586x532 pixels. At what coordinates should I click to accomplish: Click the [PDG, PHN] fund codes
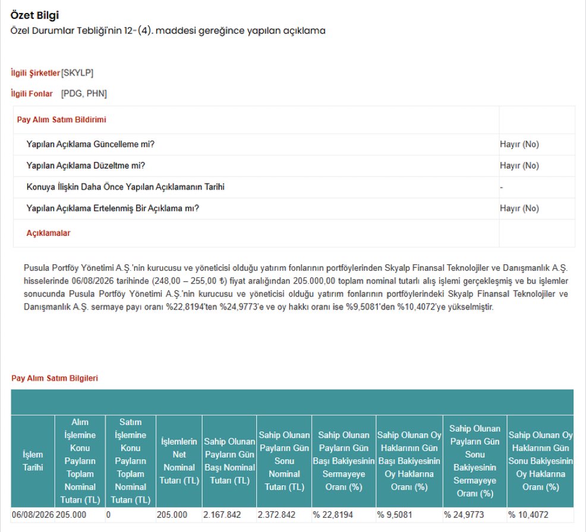click(84, 93)
